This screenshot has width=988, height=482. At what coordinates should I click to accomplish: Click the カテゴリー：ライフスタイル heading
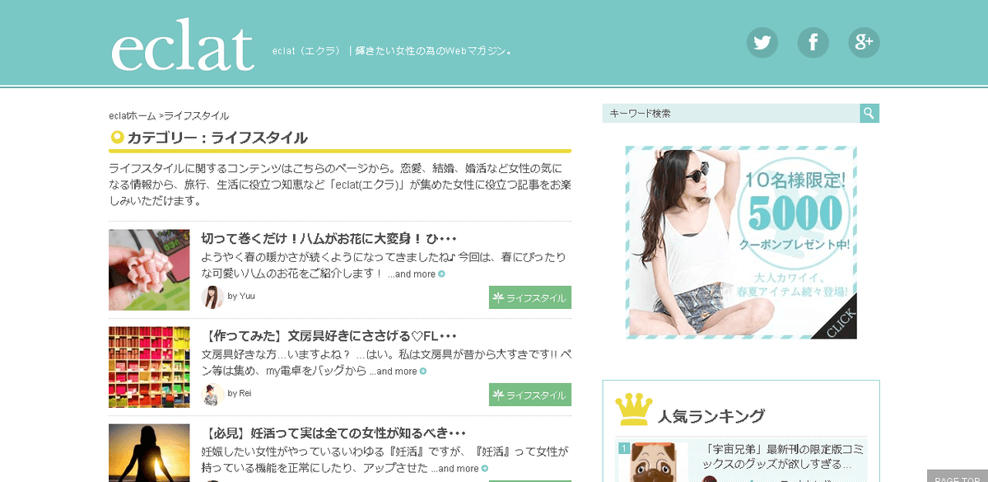[x=217, y=138]
